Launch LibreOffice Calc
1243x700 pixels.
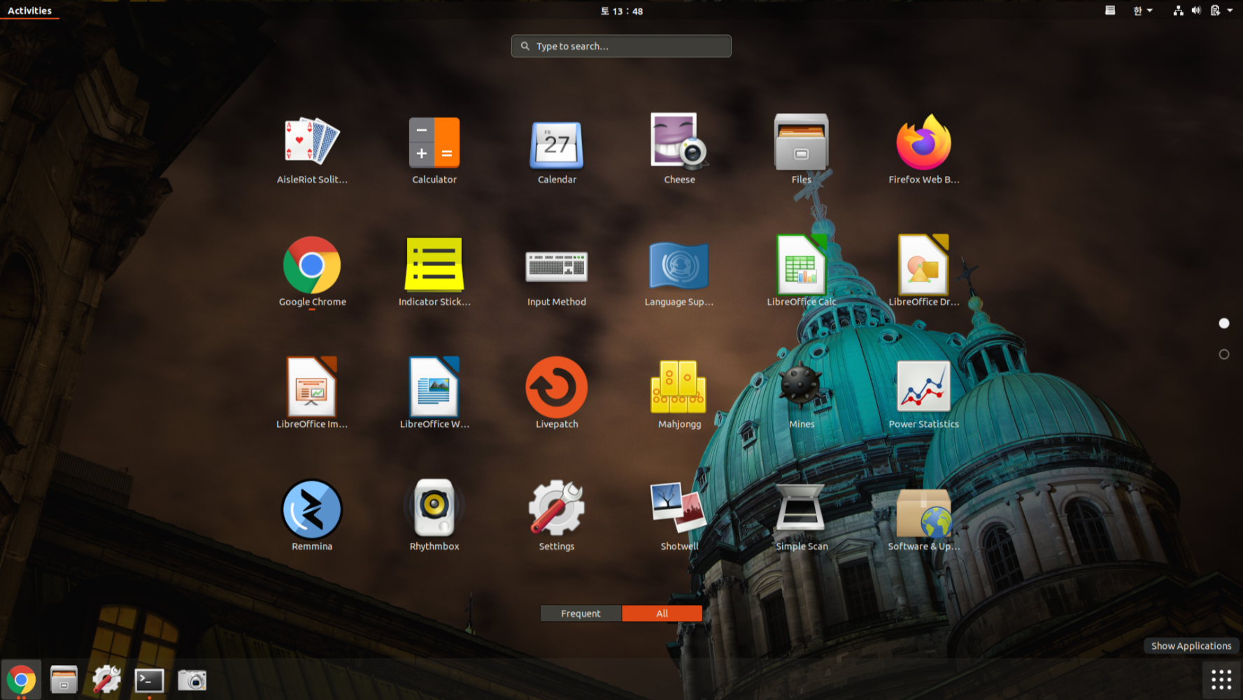802,272
